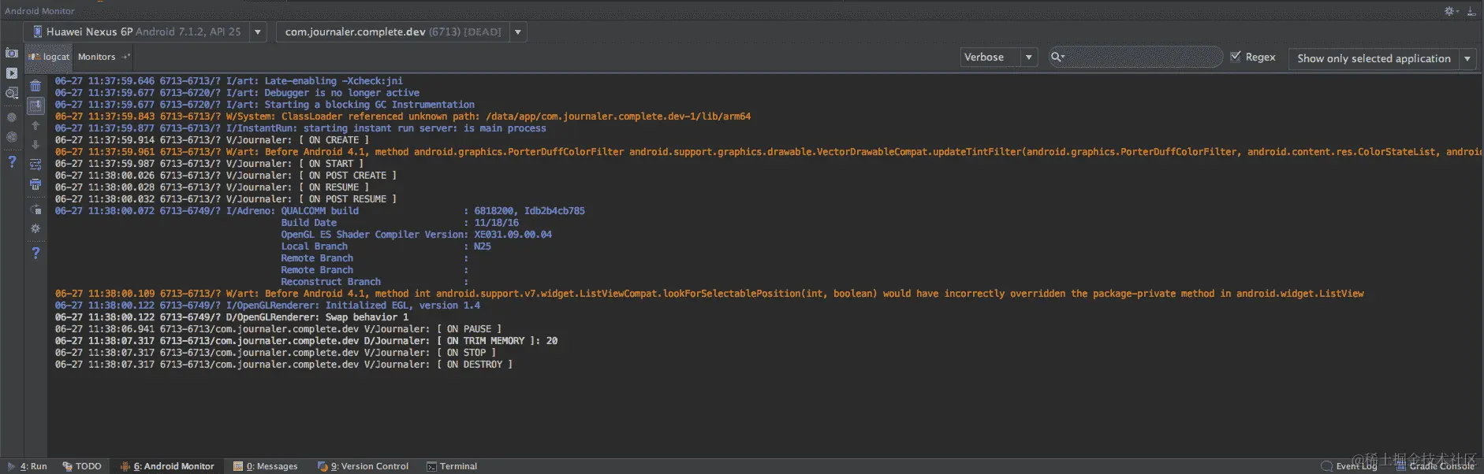This screenshot has height=474, width=1484.
Task: Print the log using the printer icon
Action: [35, 185]
